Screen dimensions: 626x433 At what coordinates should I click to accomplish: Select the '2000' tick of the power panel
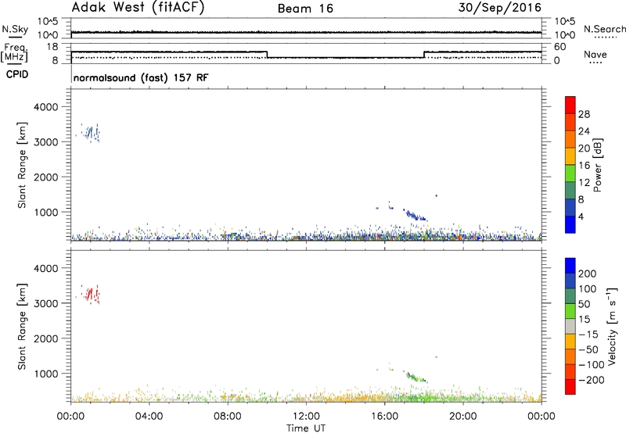pos(45,177)
